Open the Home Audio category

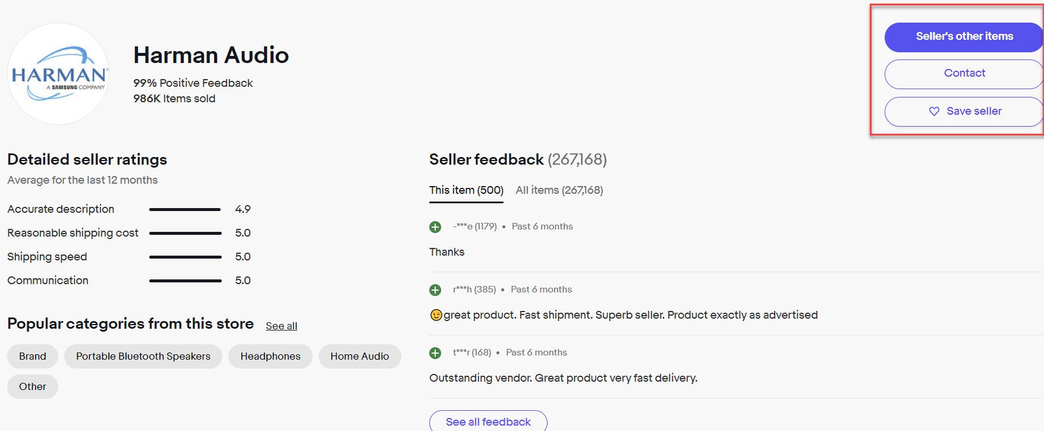tap(360, 356)
